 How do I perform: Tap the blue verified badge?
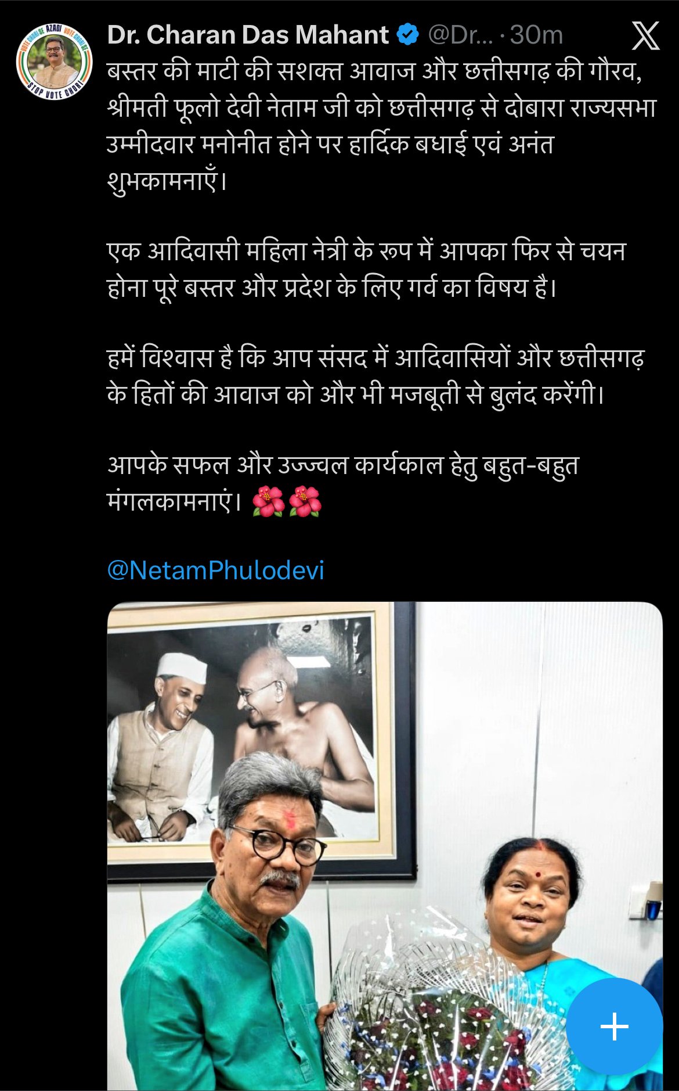click(408, 35)
